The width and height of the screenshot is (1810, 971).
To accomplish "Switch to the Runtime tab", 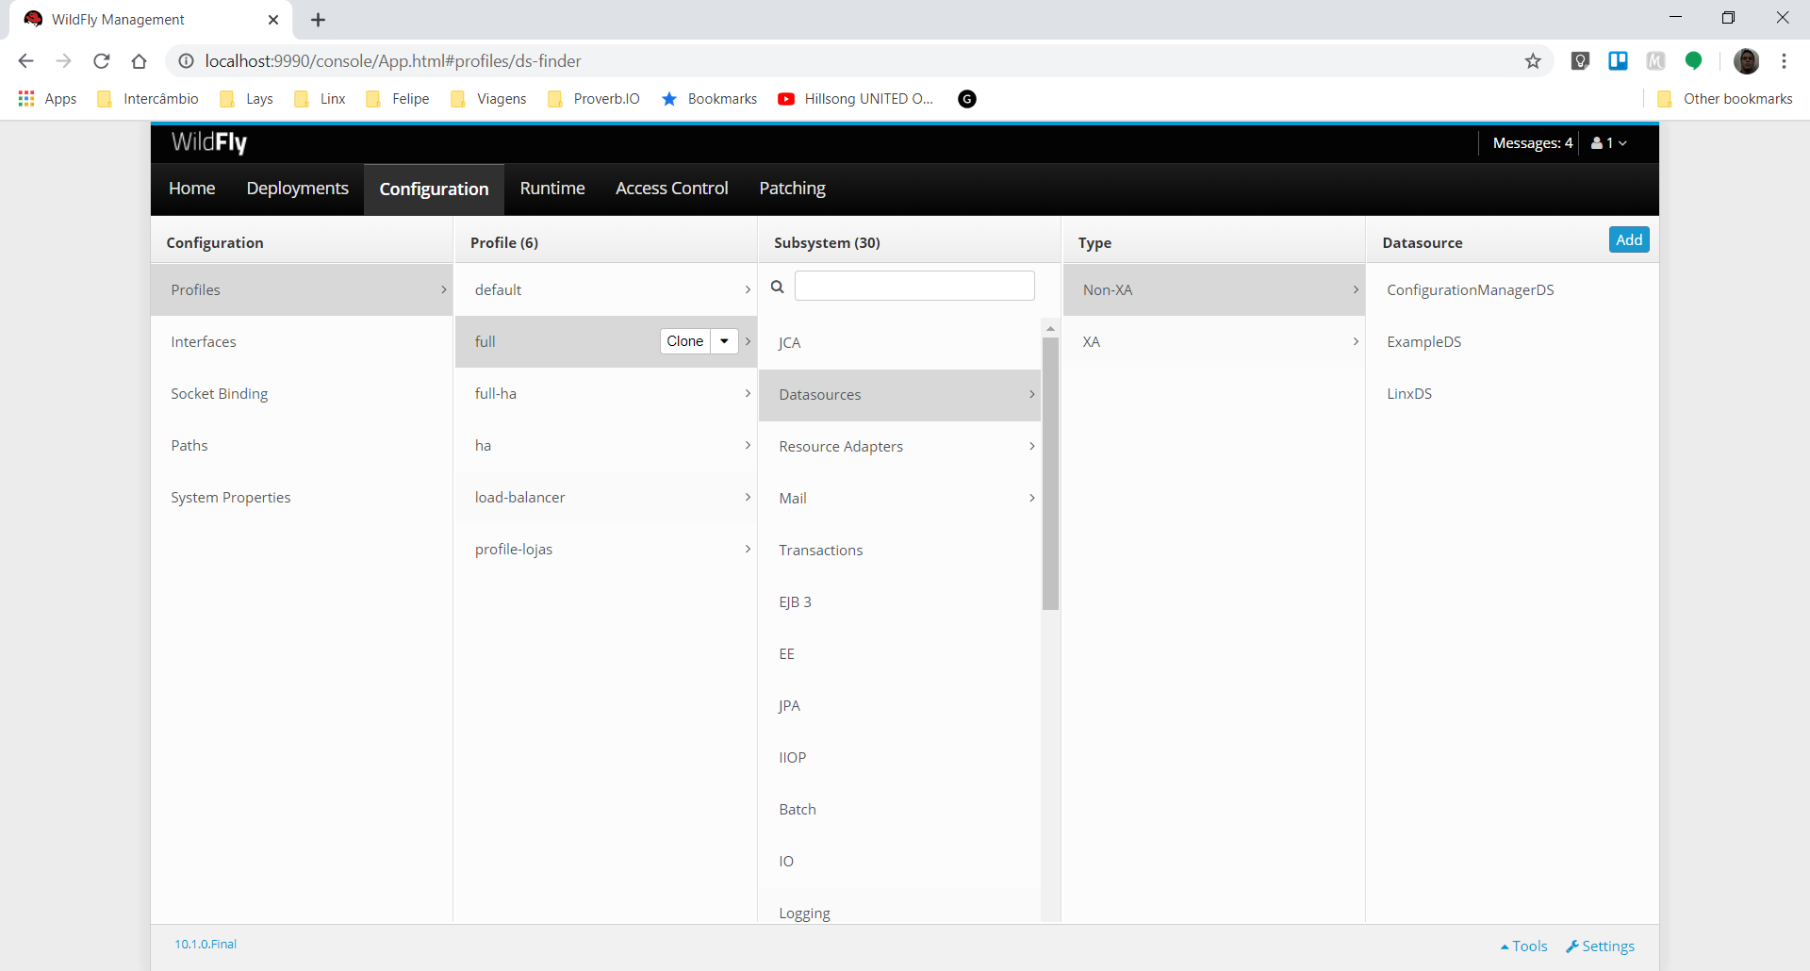I will (x=552, y=189).
